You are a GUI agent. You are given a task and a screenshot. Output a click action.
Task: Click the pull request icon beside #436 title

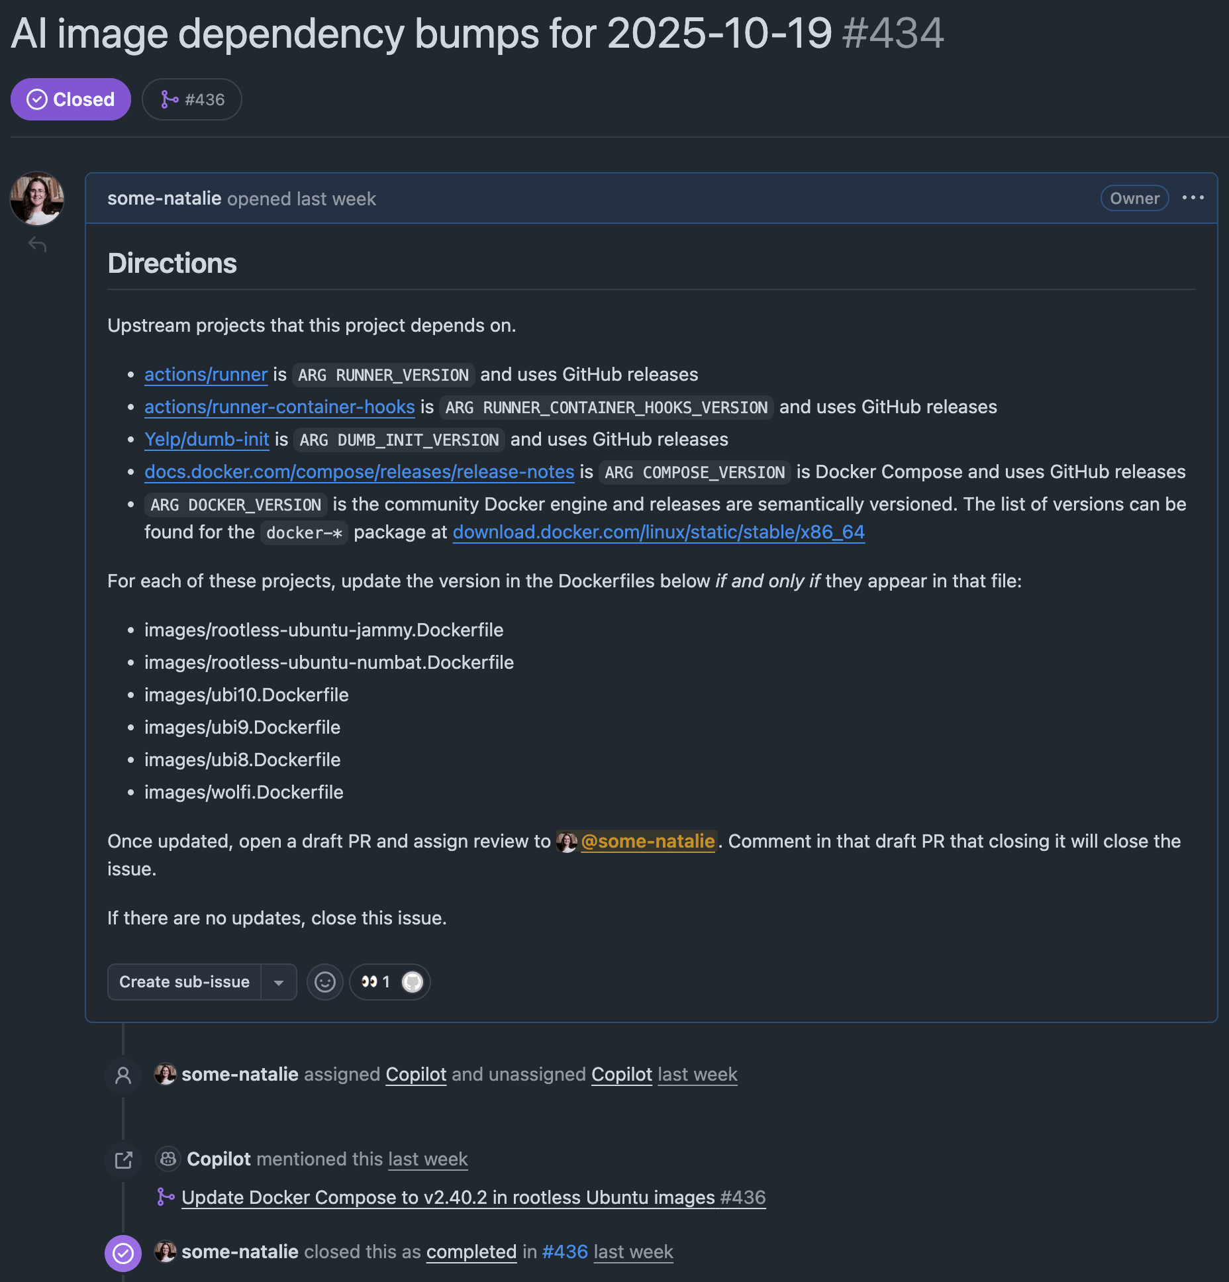click(166, 1197)
